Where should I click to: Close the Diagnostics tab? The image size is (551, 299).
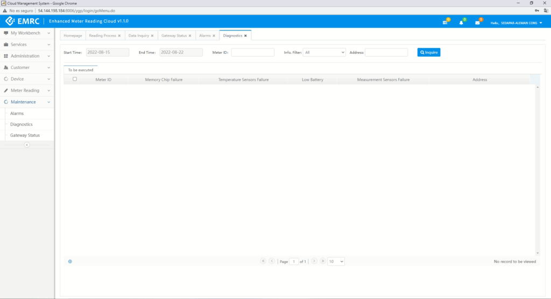tap(245, 36)
